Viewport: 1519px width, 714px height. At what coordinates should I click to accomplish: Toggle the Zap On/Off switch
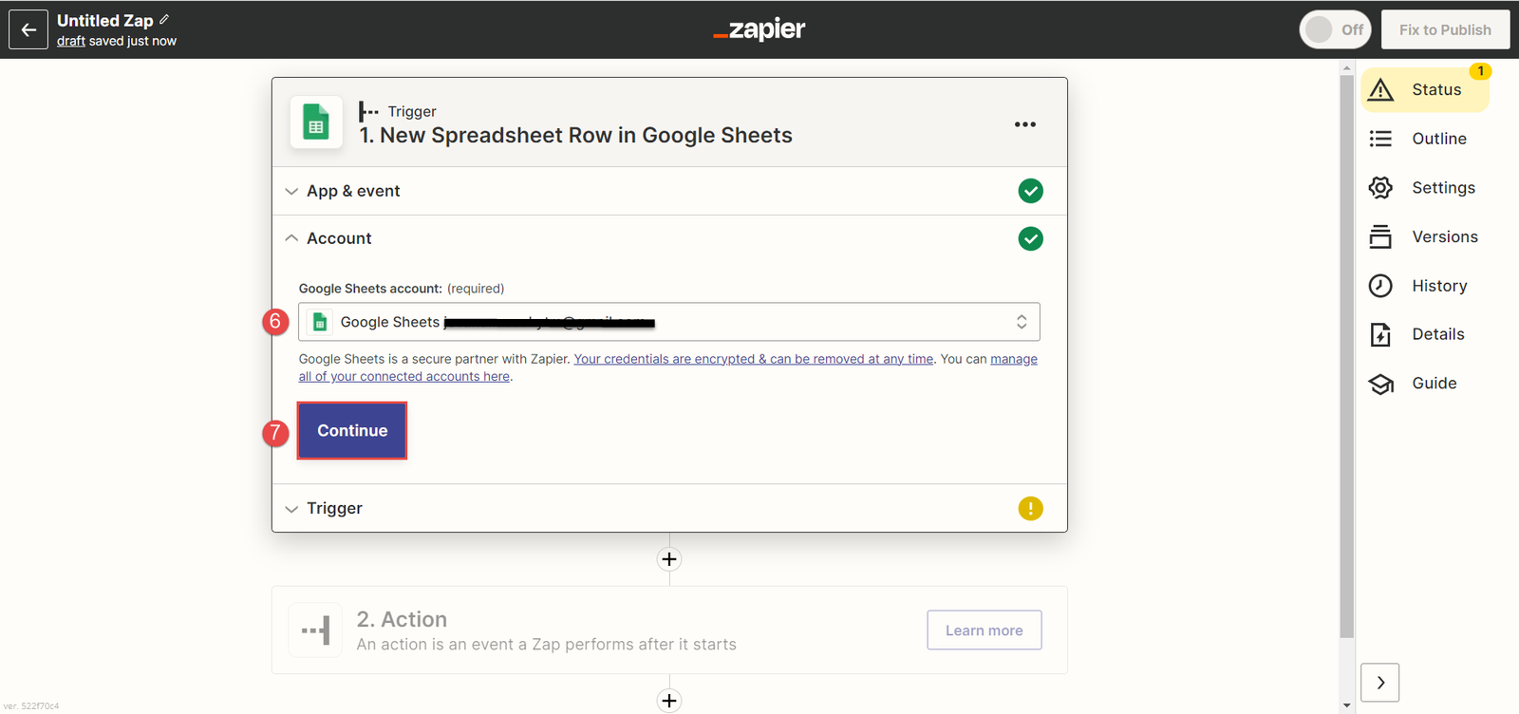1335,29
